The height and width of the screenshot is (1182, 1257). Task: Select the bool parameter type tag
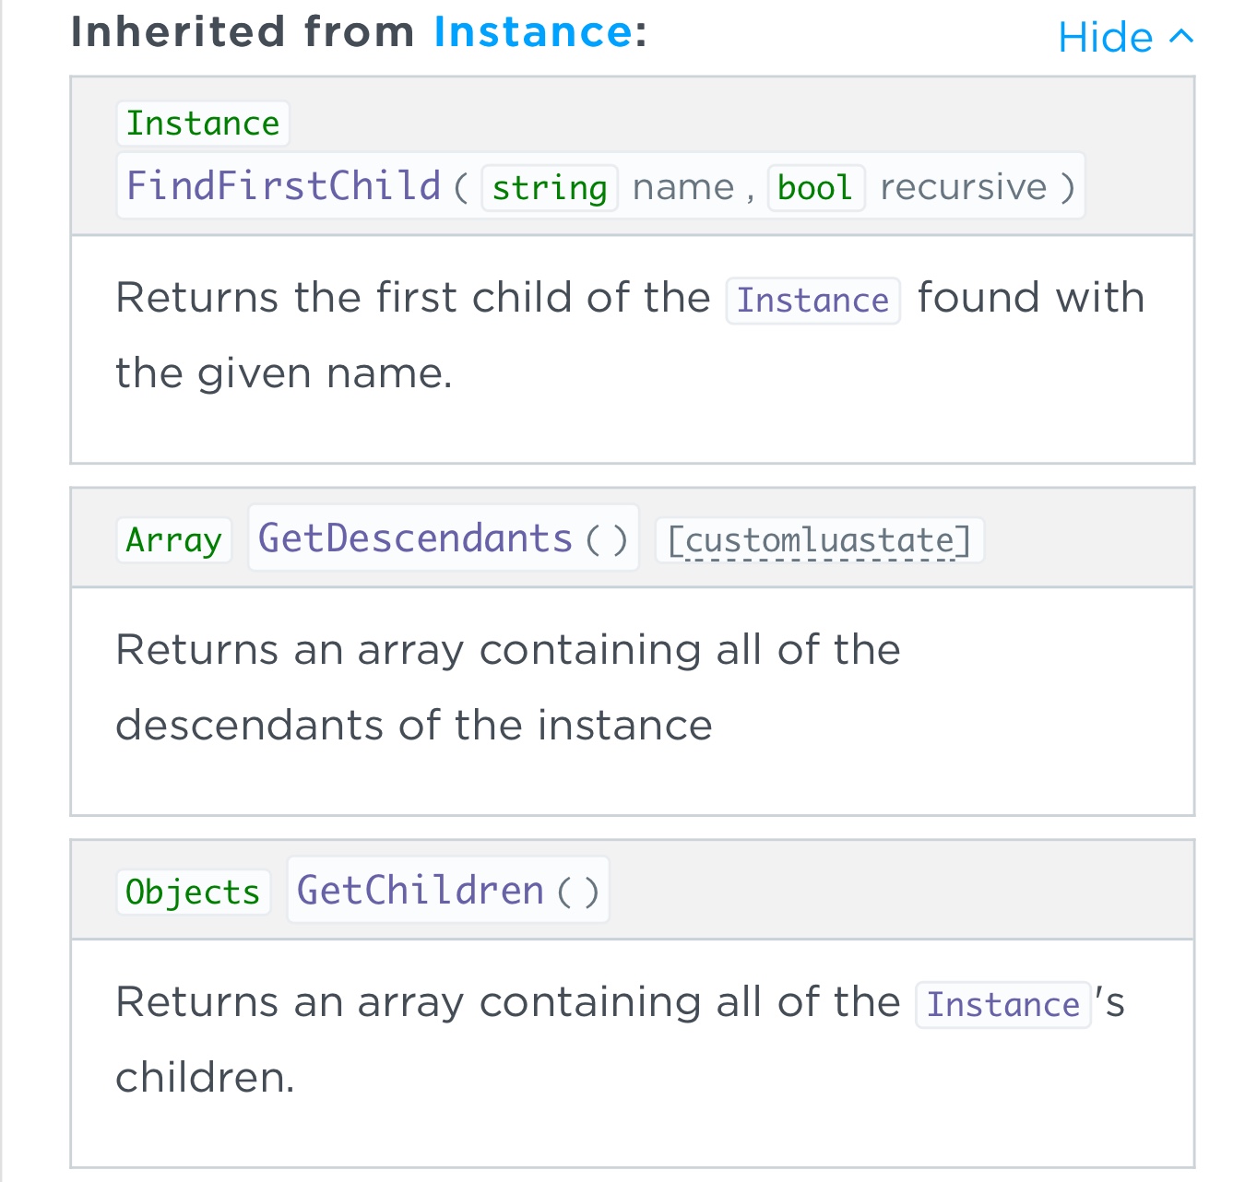(x=815, y=188)
